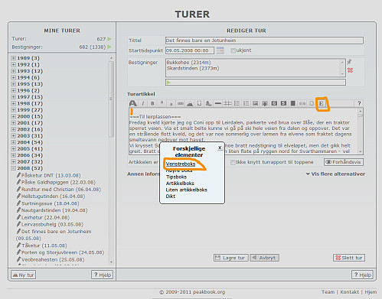This screenshot has width=382, height=299.
Task: Click the S icon in editor toolbar
Action: pyautogui.click(x=283, y=103)
